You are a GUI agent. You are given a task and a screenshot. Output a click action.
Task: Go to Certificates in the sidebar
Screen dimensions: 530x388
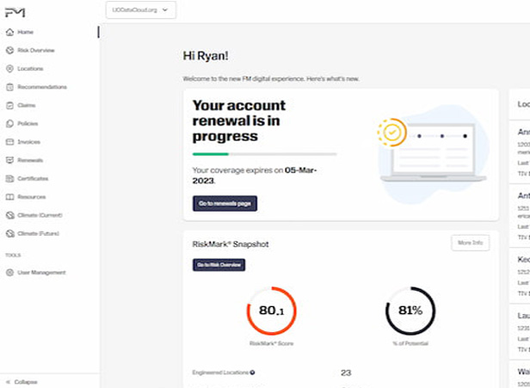click(33, 178)
